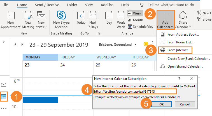This screenshot has width=212, height=116.
Task: Click the calendar URL input field
Action: pos(135,91)
